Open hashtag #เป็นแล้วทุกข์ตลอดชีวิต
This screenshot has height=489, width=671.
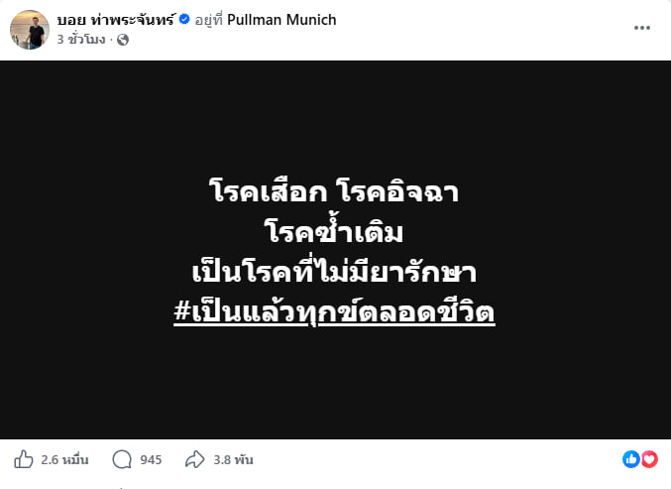[334, 313]
